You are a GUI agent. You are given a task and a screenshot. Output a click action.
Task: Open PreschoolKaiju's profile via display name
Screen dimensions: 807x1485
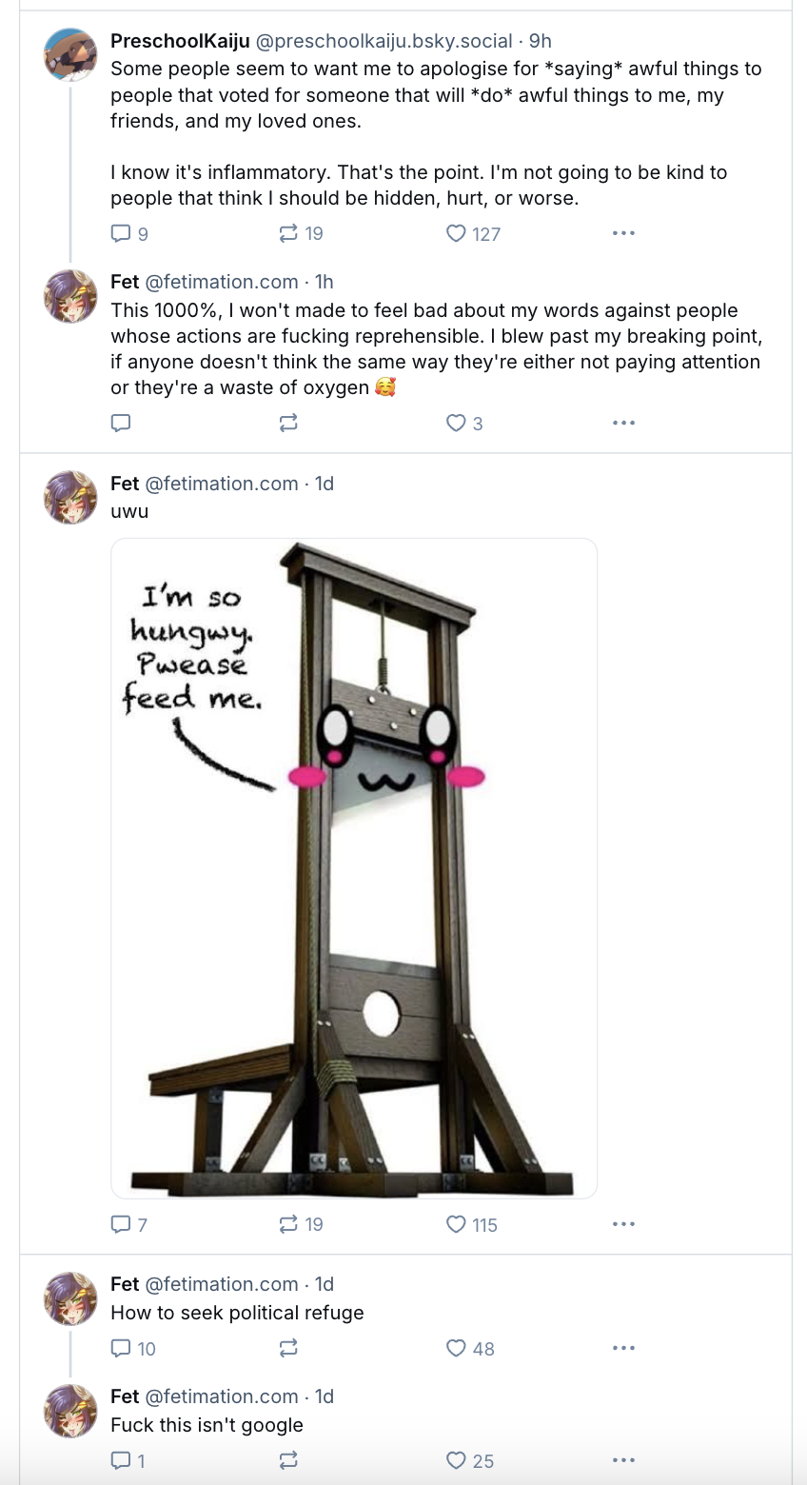180,41
